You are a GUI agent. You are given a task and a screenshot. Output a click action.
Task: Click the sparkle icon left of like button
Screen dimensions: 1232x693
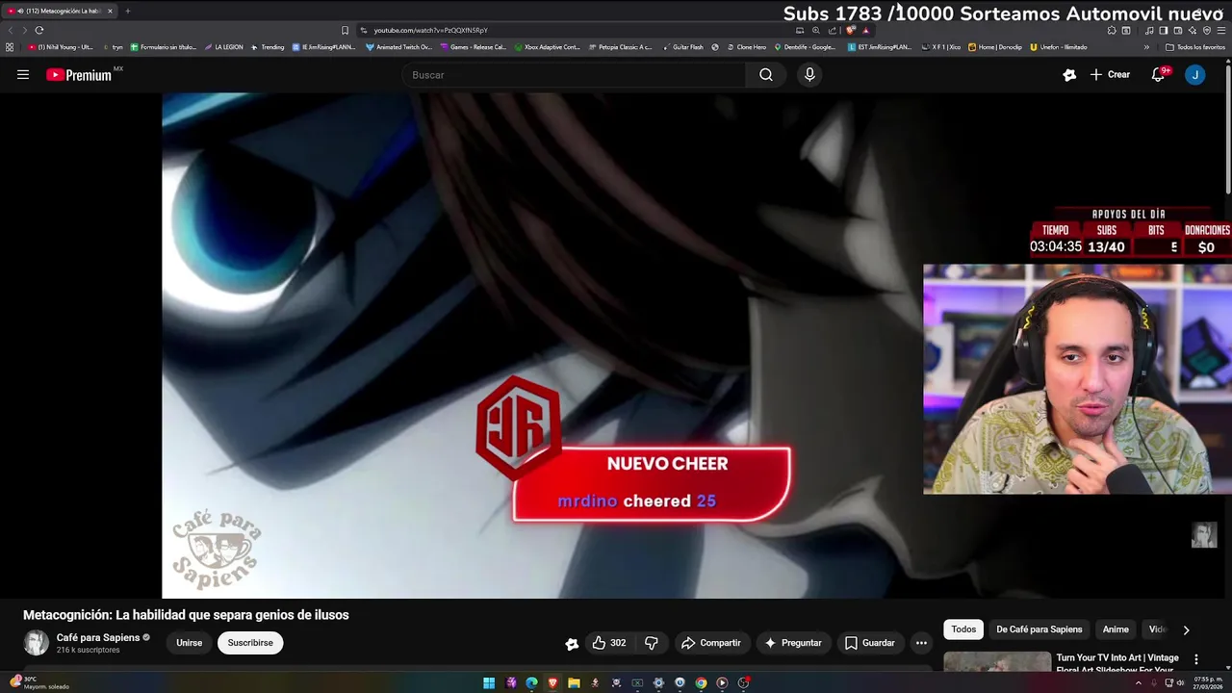pos(572,644)
